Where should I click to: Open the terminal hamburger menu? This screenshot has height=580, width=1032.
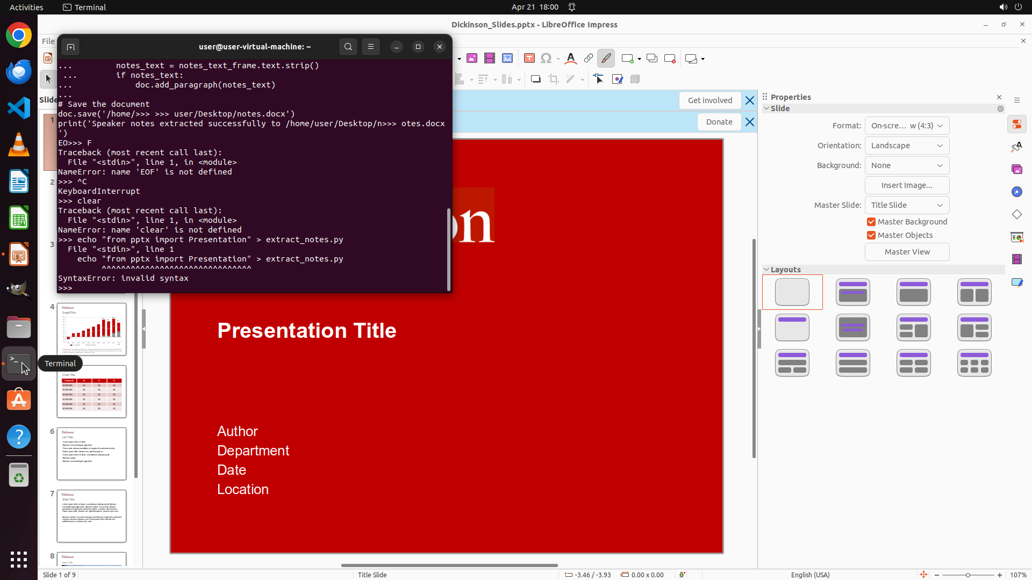tap(371, 47)
